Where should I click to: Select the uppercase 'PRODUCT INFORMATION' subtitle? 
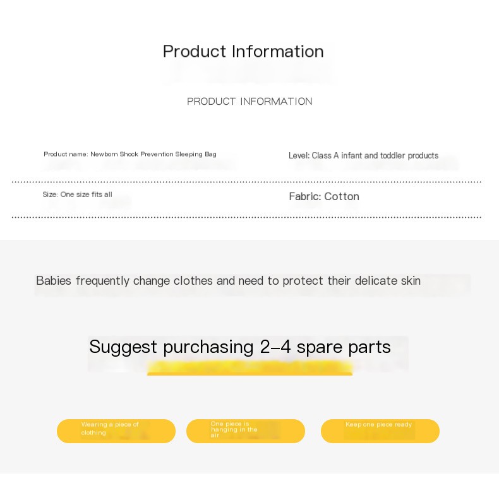[x=249, y=102]
